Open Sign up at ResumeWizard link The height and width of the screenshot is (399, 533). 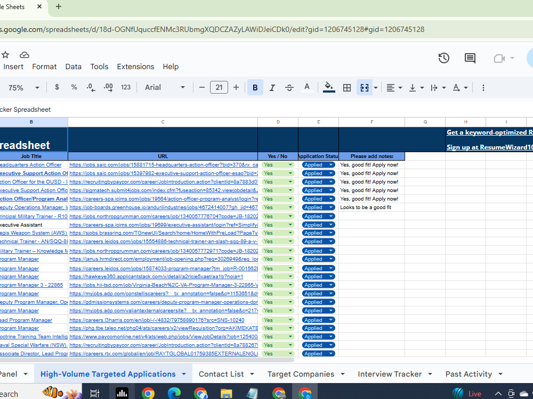(x=489, y=147)
